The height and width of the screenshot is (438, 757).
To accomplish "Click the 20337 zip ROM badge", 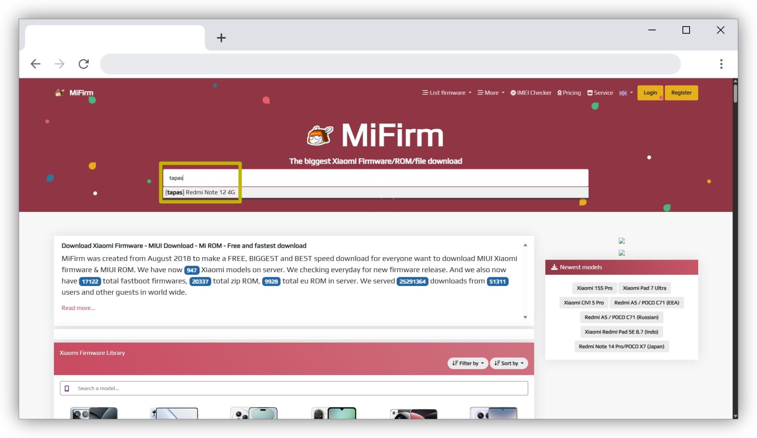I will [x=200, y=281].
